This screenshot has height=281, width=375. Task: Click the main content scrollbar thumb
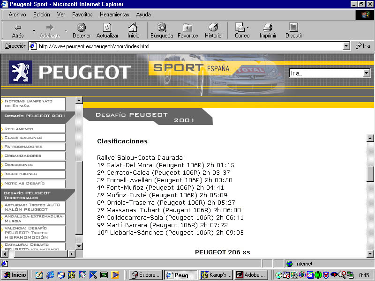370,174
